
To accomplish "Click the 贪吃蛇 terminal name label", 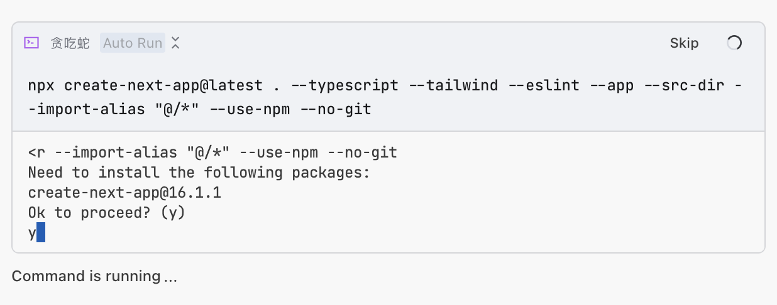I will point(70,43).
